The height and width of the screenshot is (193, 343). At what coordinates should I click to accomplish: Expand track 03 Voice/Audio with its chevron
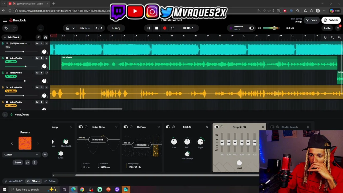click(46, 73)
